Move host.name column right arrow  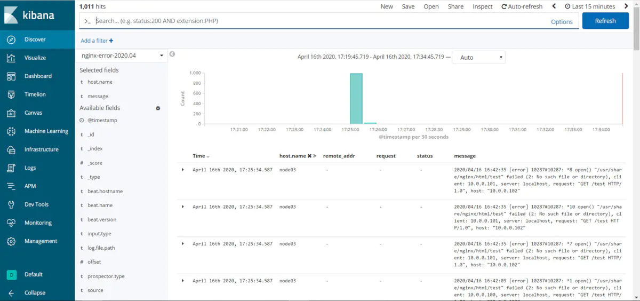click(x=315, y=156)
